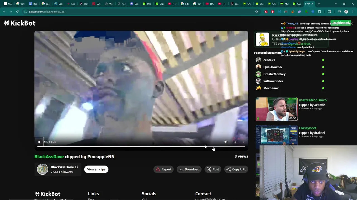Click the matteafrodisiaco channel name
This screenshot has height=200, width=357.
pos(313,100)
